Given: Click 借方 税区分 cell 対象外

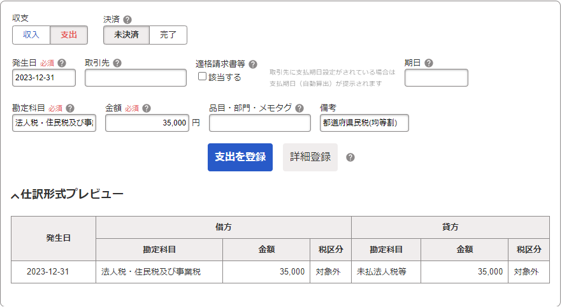Looking at the screenshot, I should click(331, 272).
